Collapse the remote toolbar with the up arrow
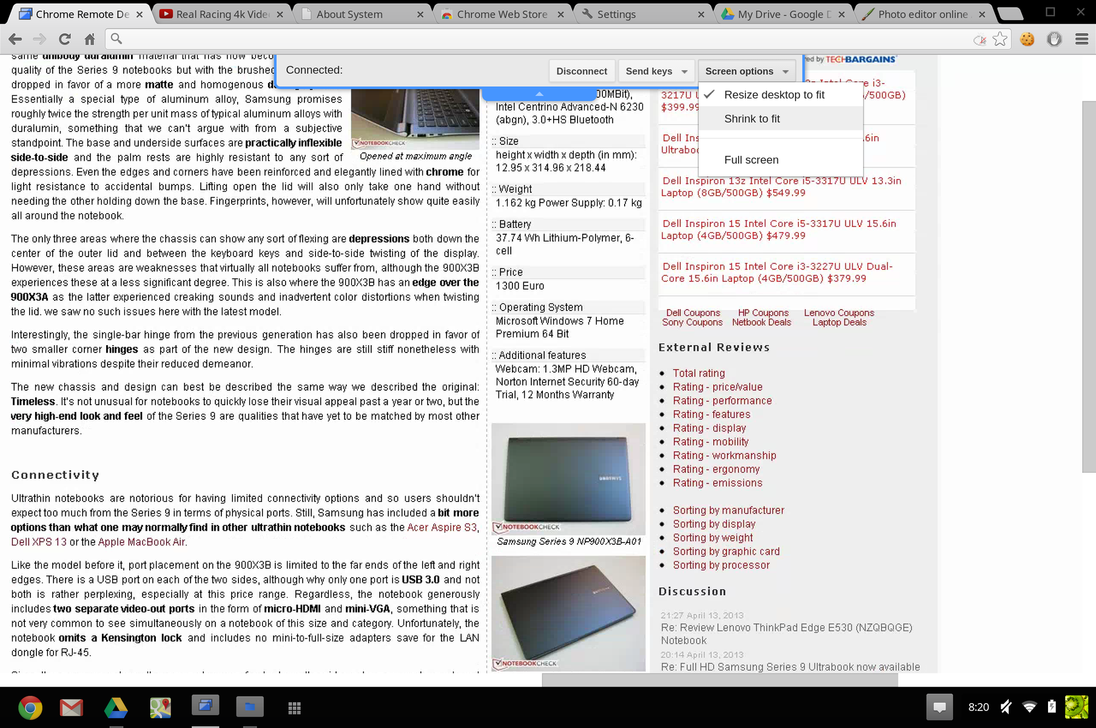1096x728 pixels. pos(539,94)
